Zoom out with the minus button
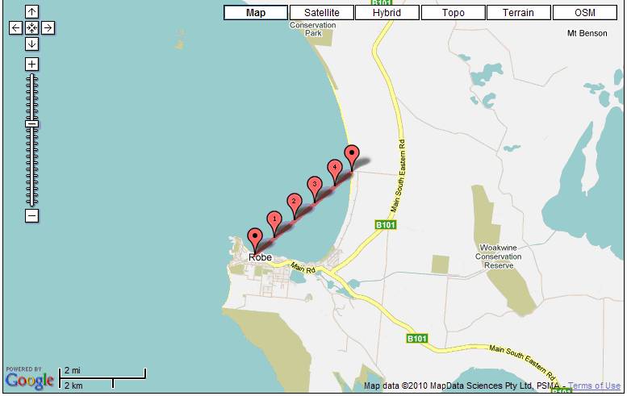 [x=31, y=216]
